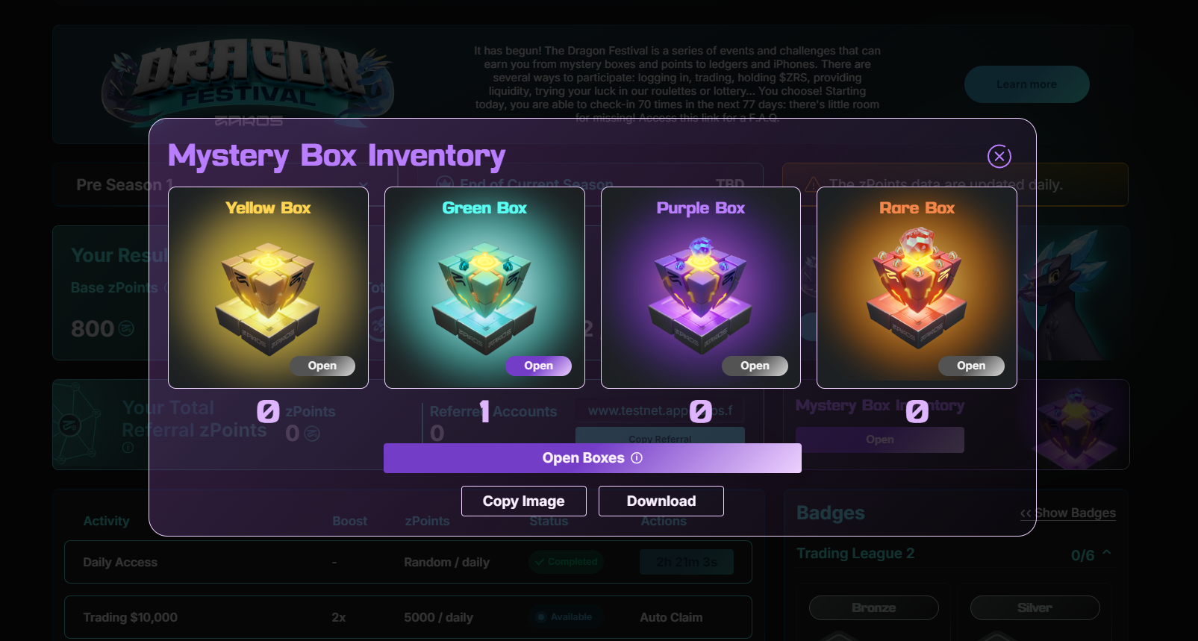Close the Mystery Box Inventory dialog
Screen dimensions: 1198x641
999,156
